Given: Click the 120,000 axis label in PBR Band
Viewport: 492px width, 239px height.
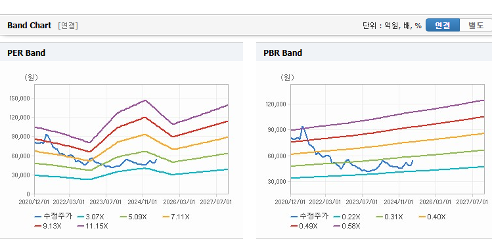Looking at the screenshot, I should [277, 104].
